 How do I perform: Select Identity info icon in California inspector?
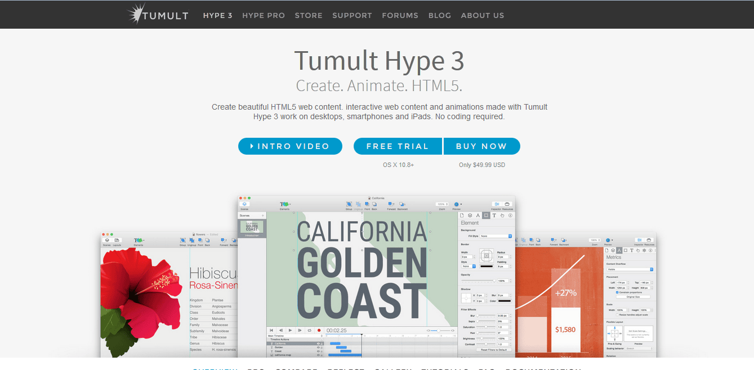tap(510, 215)
